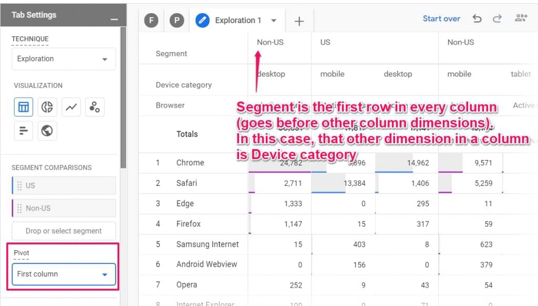Click the redo arrow icon
Image resolution: width=538 pixels, height=306 pixels.
tap(497, 18)
